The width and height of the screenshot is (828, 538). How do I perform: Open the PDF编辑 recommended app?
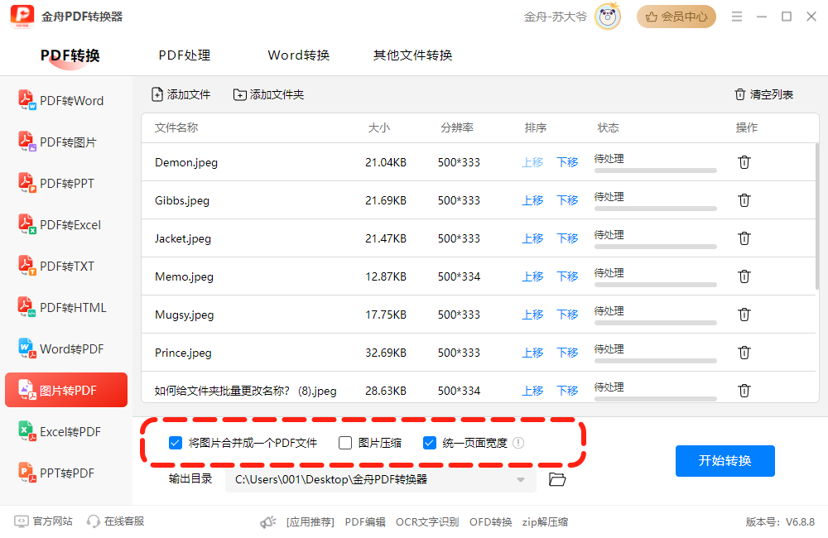coord(365,522)
